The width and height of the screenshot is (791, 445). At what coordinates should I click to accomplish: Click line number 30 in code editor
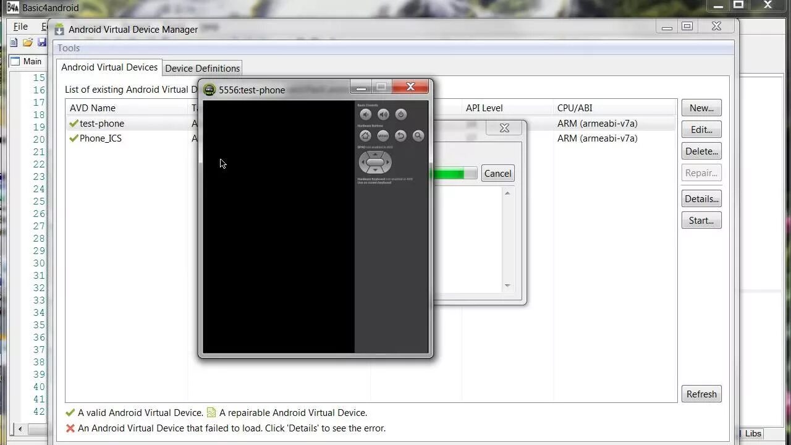pos(39,263)
